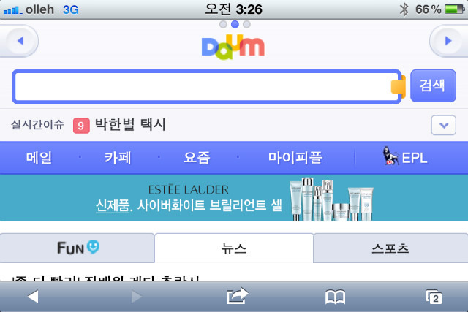This screenshot has height=312, width=468.
Task: Open the 카페 menu item
Action: [118, 158]
